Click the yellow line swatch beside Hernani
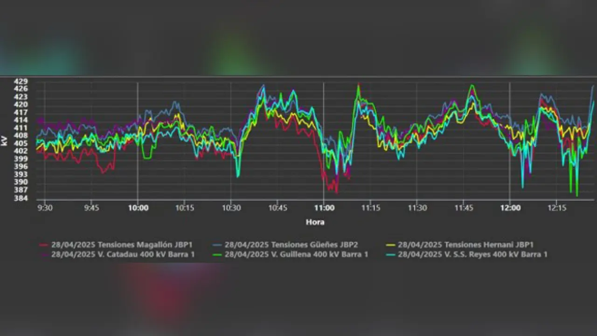 coord(391,245)
